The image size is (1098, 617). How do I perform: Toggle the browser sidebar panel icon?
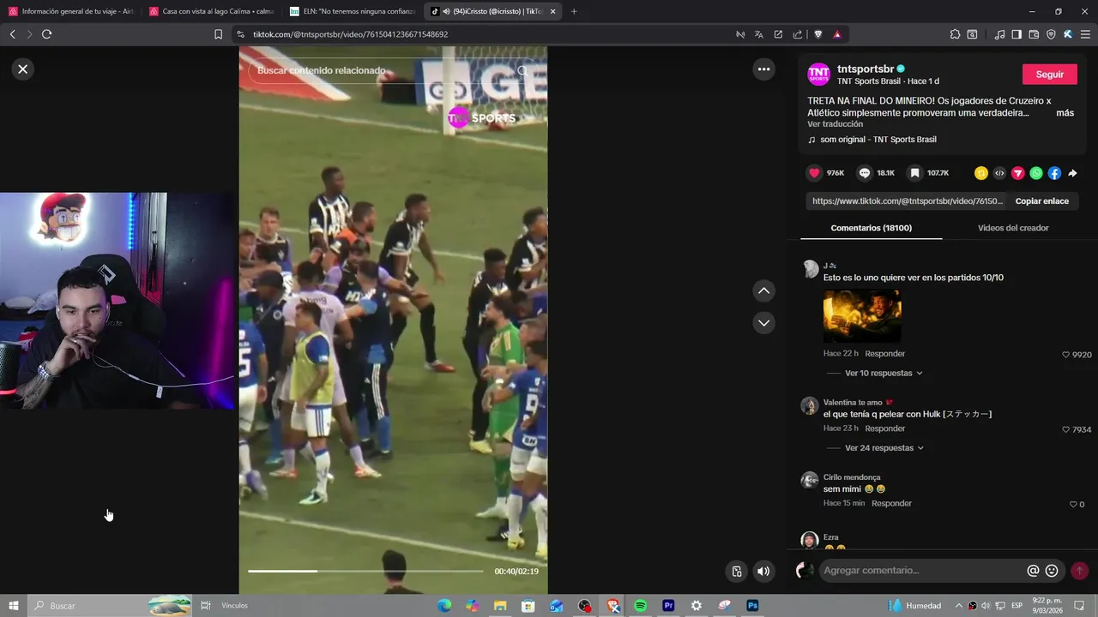pos(1017,34)
